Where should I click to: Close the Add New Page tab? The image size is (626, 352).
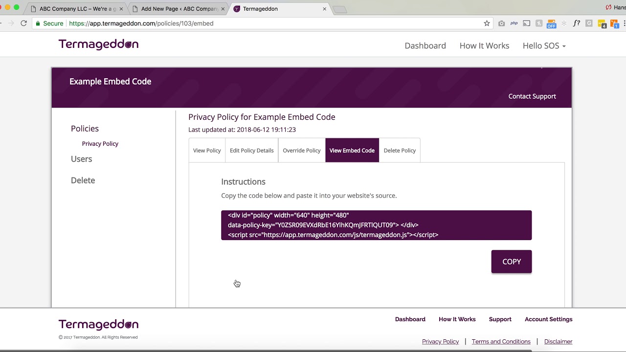click(223, 9)
